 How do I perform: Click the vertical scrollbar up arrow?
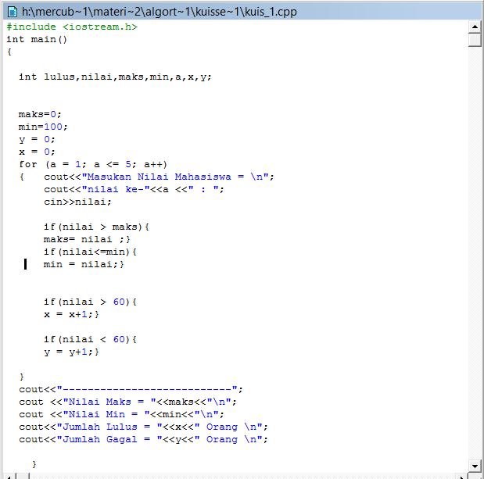coord(475,27)
